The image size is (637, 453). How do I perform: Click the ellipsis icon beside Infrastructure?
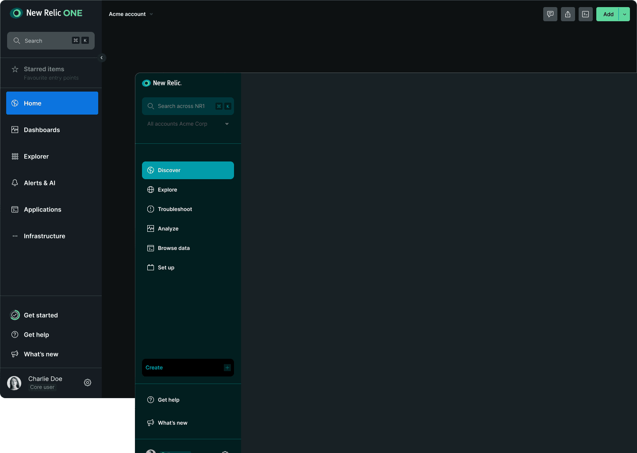15,236
